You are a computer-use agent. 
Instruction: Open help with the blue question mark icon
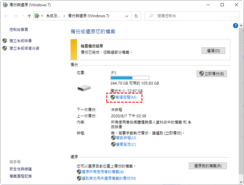[x=236, y=26]
